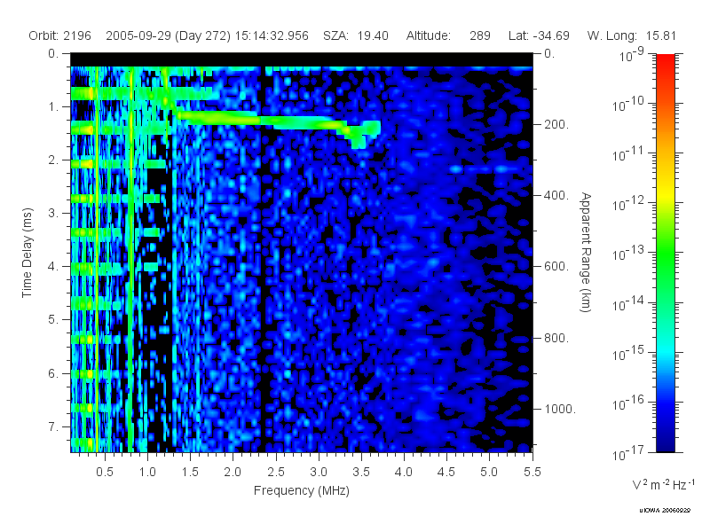Click the 'uIOWA 20060929' credit text

(x=665, y=511)
